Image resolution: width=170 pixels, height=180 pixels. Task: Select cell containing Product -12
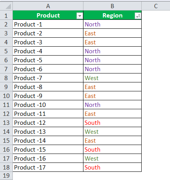(x=48, y=122)
